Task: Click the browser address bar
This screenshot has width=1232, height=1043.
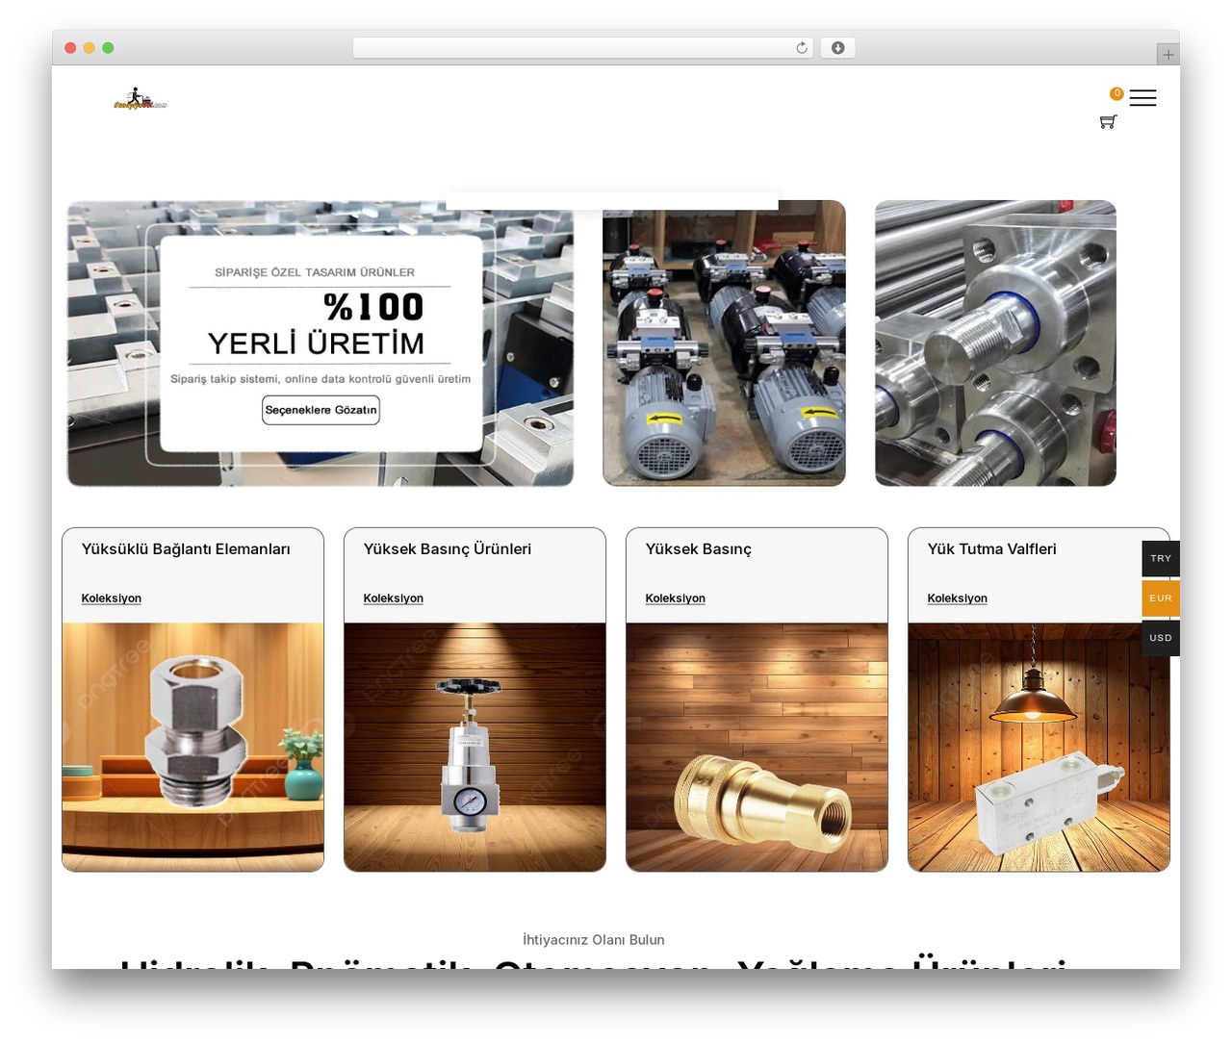Action: click(x=583, y=48)
